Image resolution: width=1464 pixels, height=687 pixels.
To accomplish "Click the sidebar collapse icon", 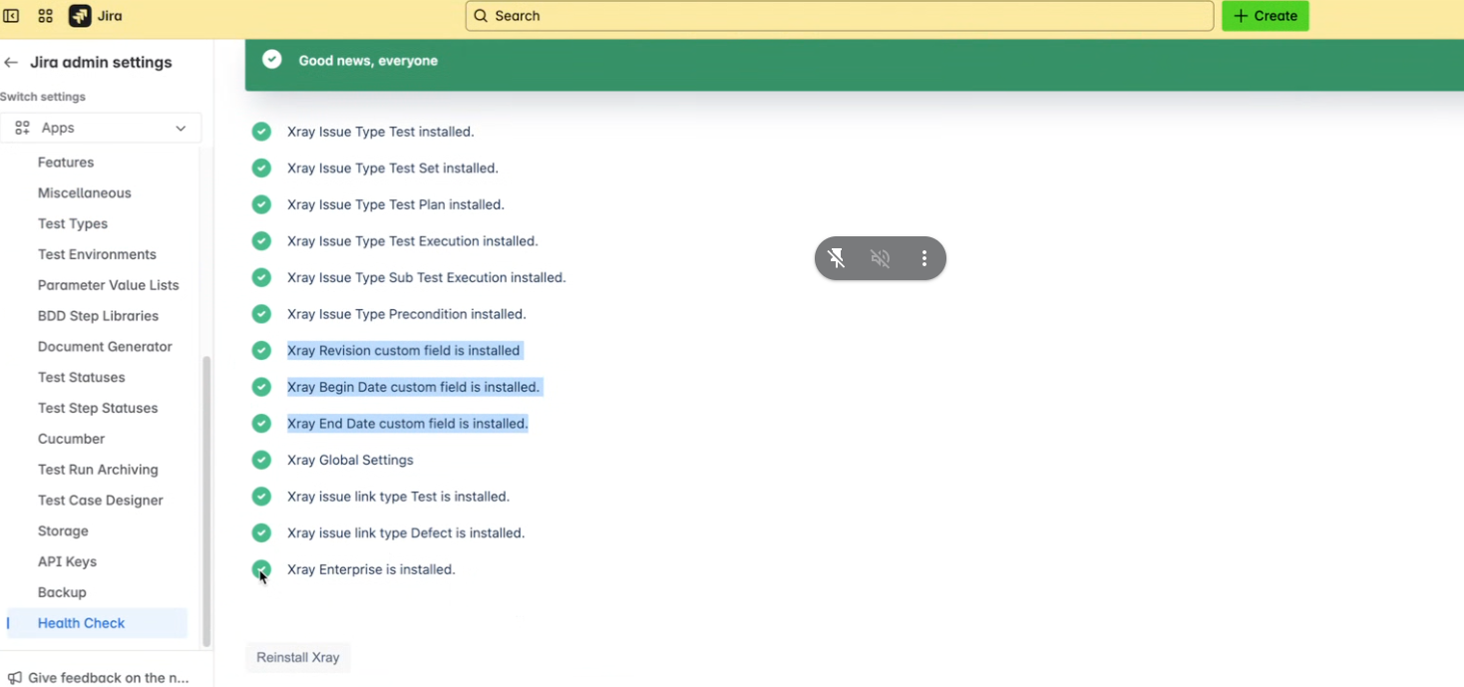I will pos(12,16).
